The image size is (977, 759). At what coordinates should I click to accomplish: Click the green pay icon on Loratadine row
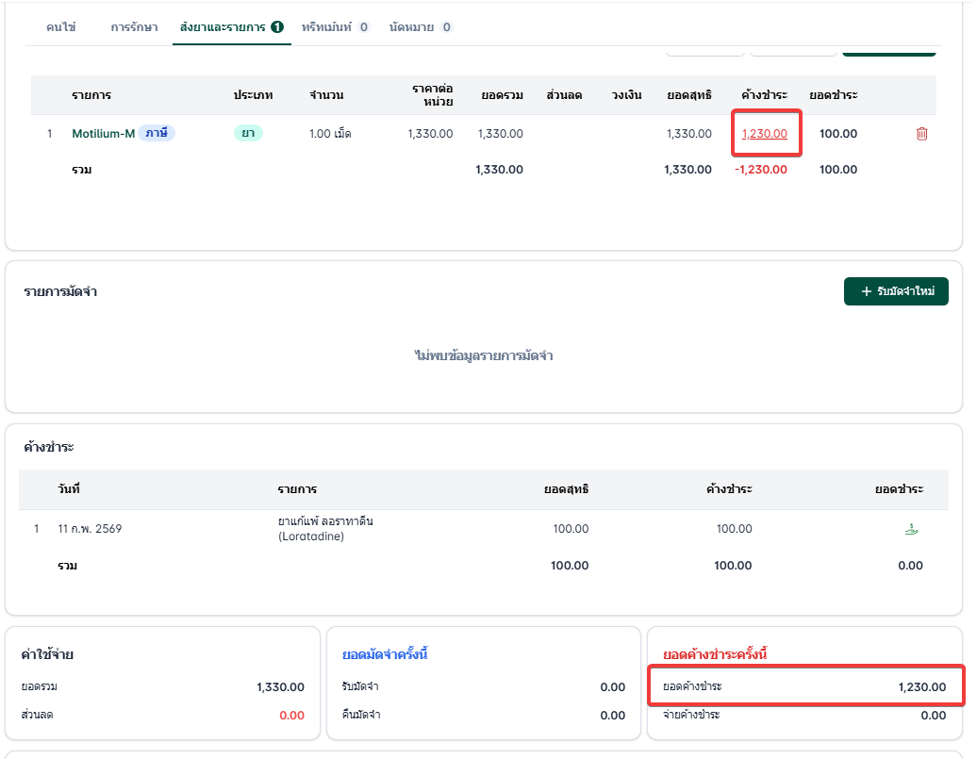(911, 529)
